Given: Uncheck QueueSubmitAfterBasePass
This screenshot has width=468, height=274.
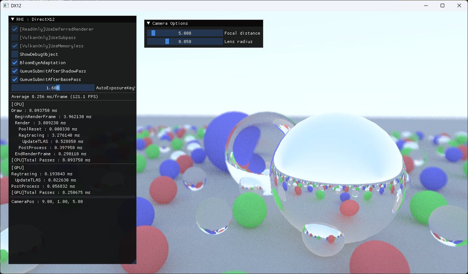Looking at the screenshot, I should 15,79.
